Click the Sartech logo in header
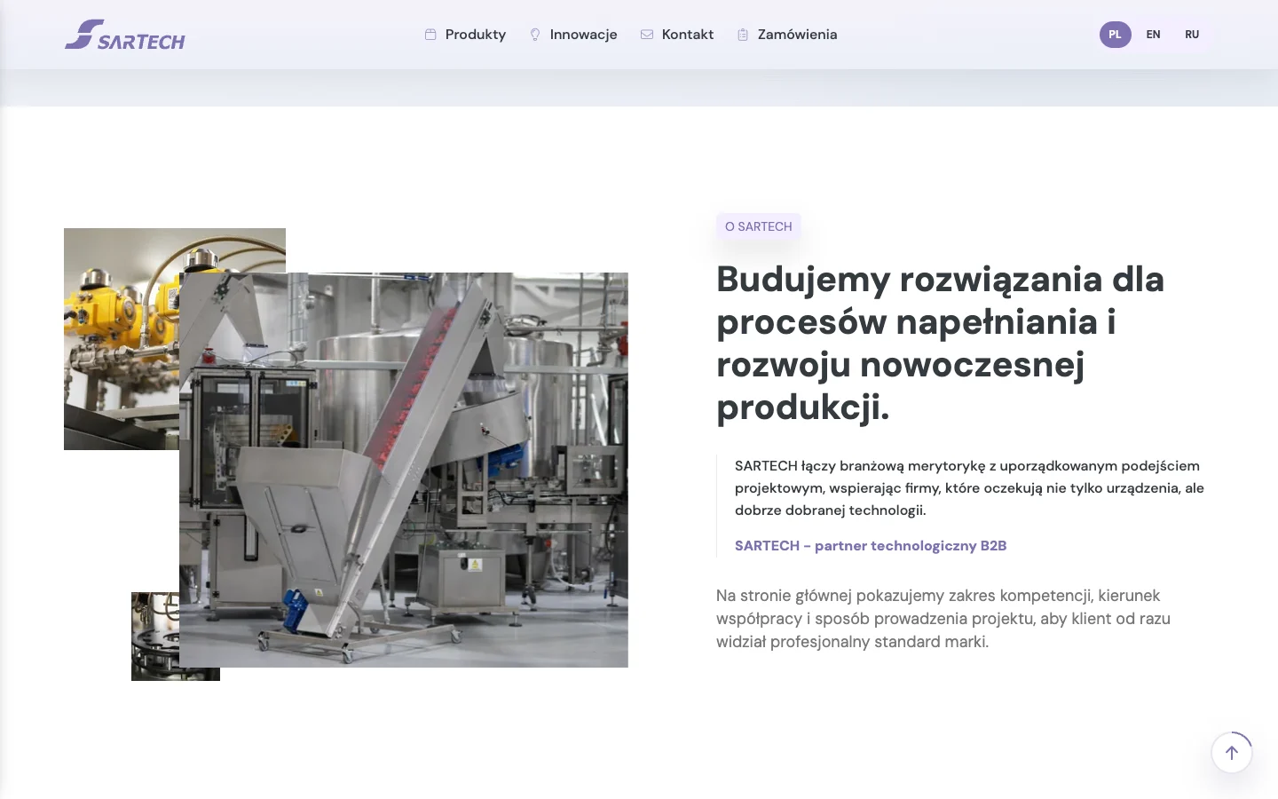 [125, 35]
